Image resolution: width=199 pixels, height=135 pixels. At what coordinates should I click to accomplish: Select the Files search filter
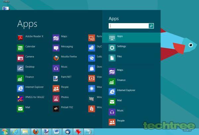[131, 58]
